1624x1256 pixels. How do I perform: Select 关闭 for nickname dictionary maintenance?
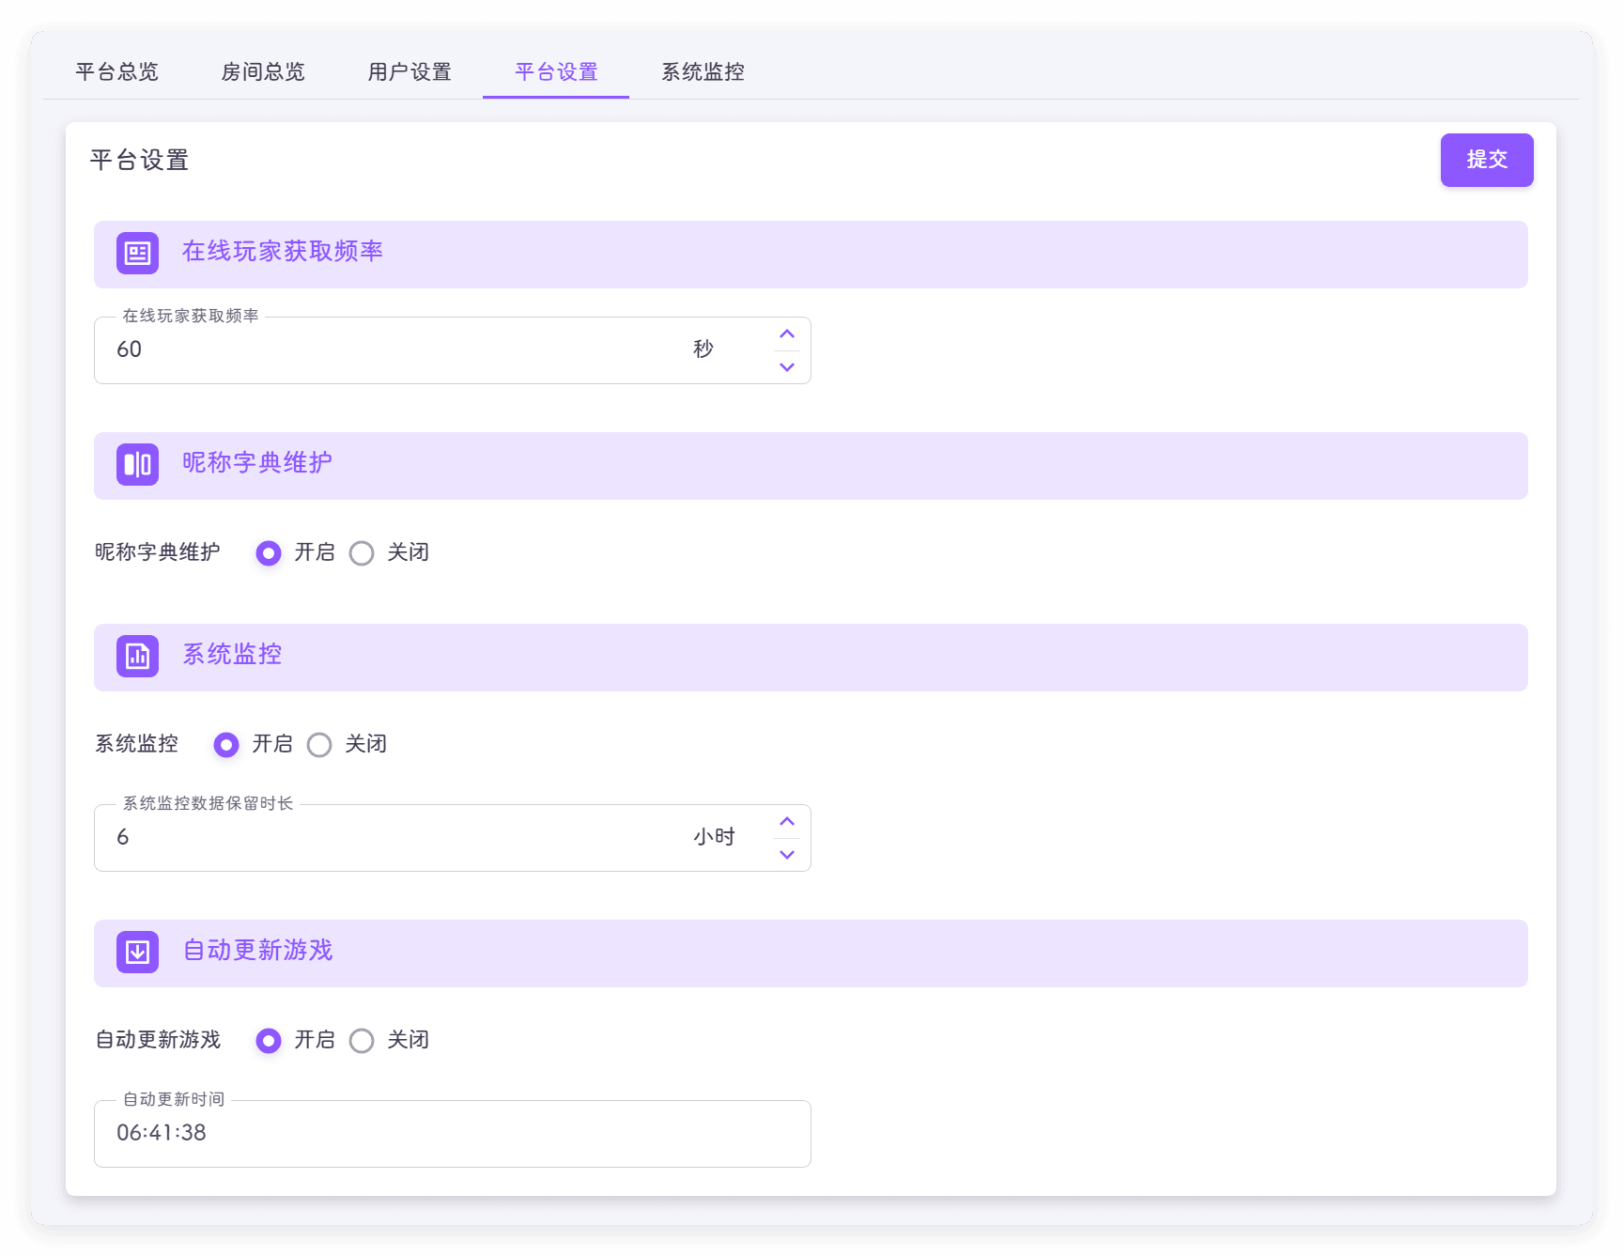pos(362,553)
